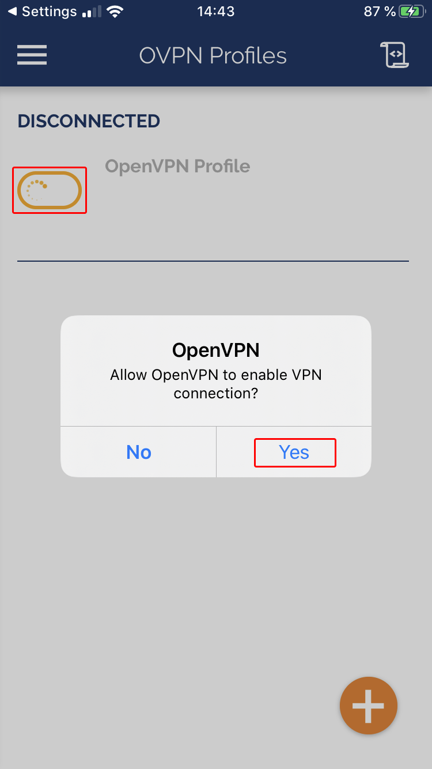Open the log scroll icon in header
Screen dimensions: 432x769
395,55
